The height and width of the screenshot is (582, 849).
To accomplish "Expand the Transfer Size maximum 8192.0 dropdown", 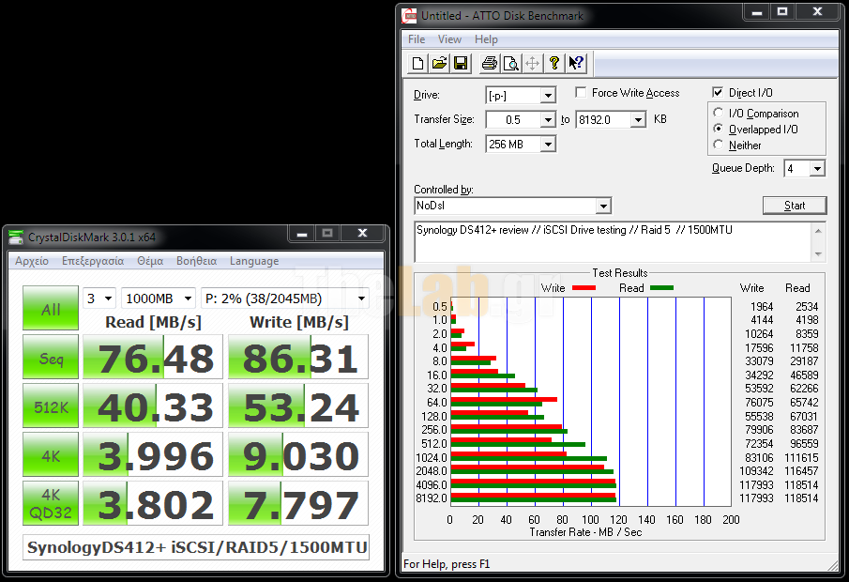I will pyautogui.click(x=639, y=120).
